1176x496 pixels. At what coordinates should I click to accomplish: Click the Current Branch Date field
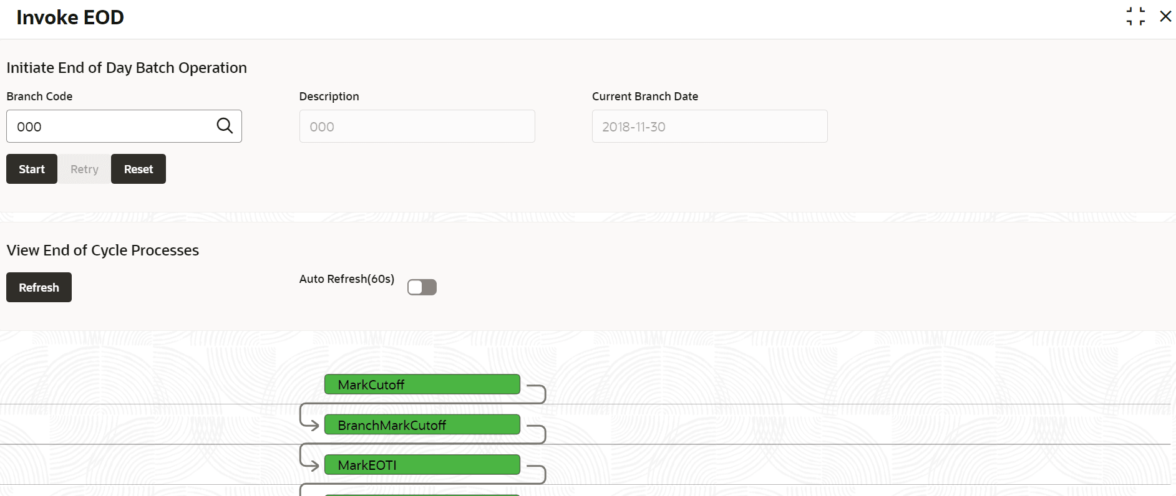(x=709, y=126)
